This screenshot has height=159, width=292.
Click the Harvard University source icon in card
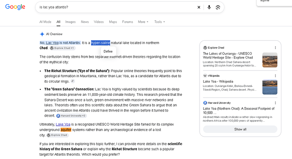pyautogui.click(x=205, y=103)
